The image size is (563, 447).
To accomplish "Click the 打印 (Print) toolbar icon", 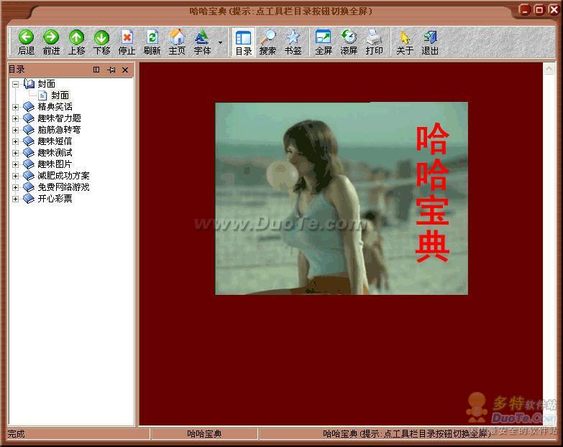I will pos(374,42).
